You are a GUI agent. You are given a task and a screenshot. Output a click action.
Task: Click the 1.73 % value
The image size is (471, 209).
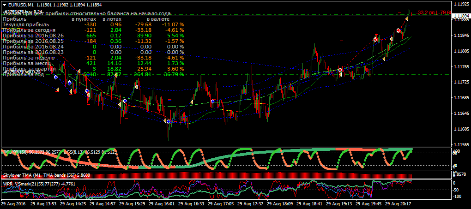174,63
